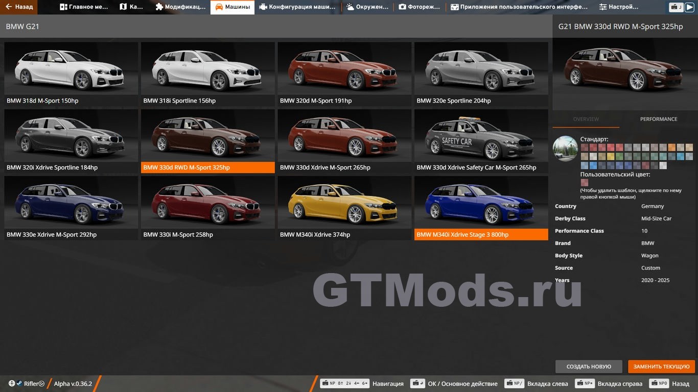Open the Настройки sliders tab
This screenshot has width=698, height=392.
(x=619, y=7)
